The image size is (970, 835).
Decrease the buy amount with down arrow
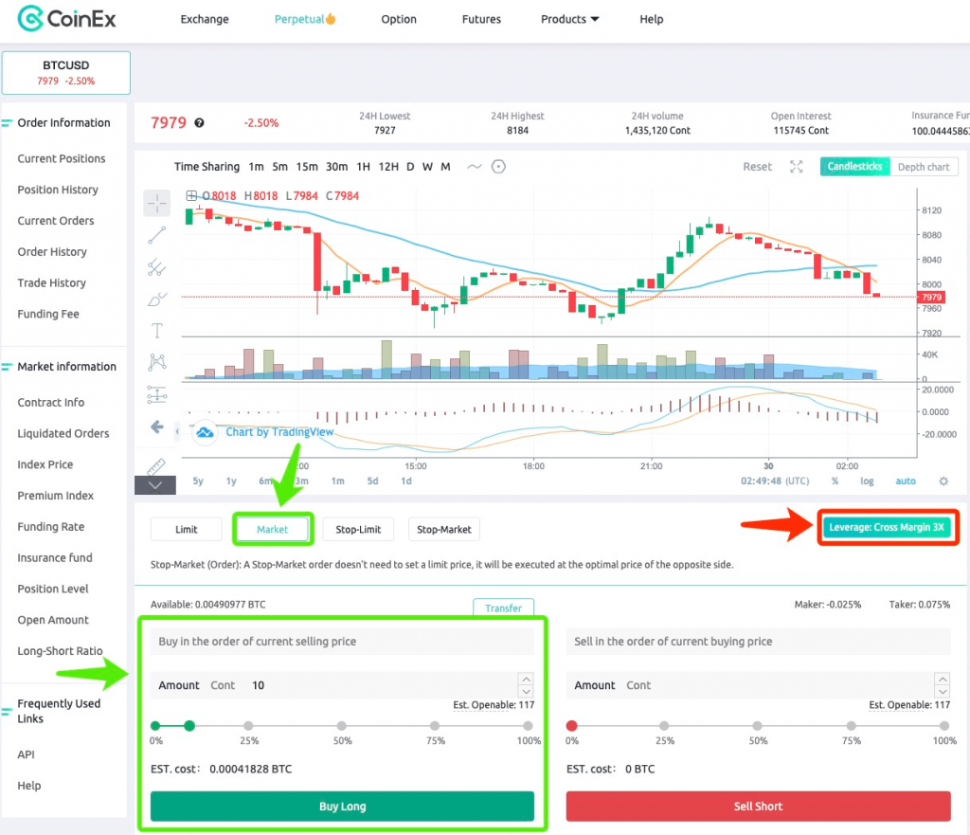(x=526, y=691)
